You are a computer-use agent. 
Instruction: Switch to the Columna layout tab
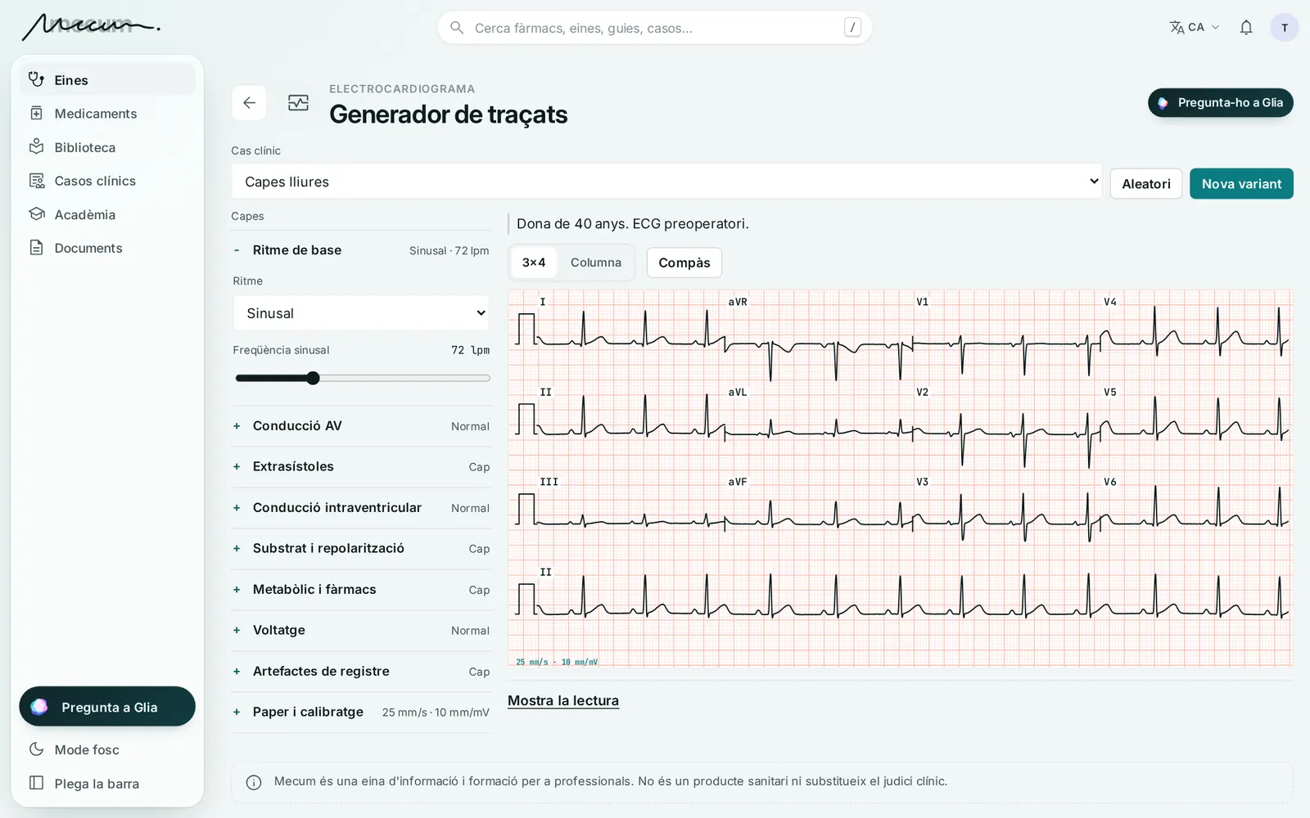pos(596,263)
